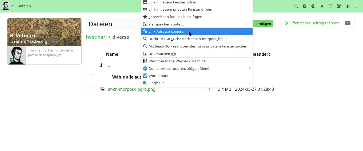Click the globe icon in navbar
The image size is (363, 151).
click(347, 6)
